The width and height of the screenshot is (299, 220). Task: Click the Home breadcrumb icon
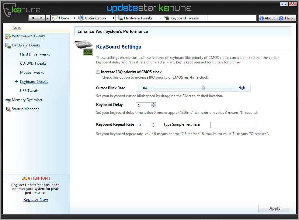point(55,18)
